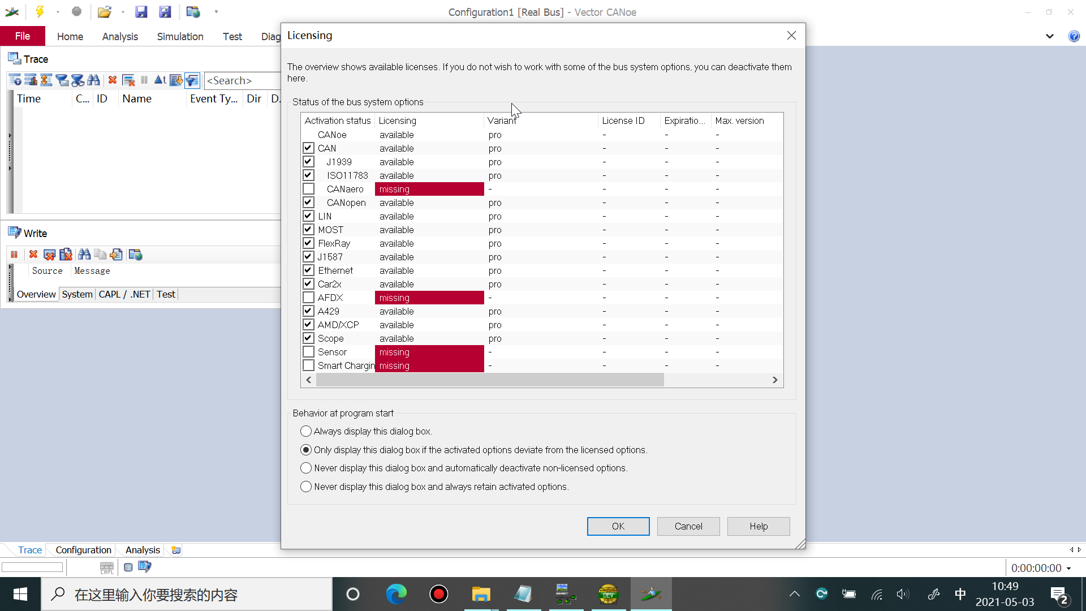Click the binoculars find icon in Trace toolbar
1086x611 pixels.
pyautogui.click(x=93, y=80)
